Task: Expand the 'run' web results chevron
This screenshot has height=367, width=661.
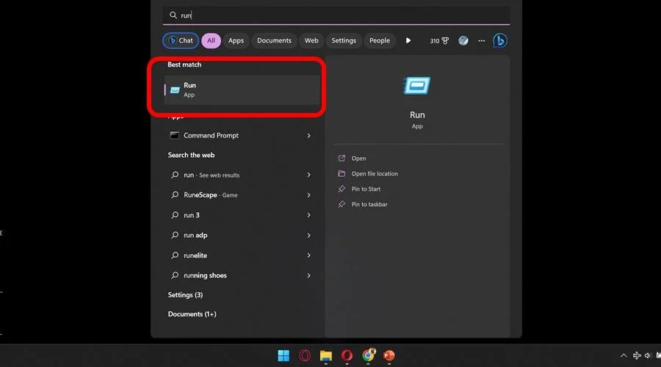Action: click(x=309, y=175)
